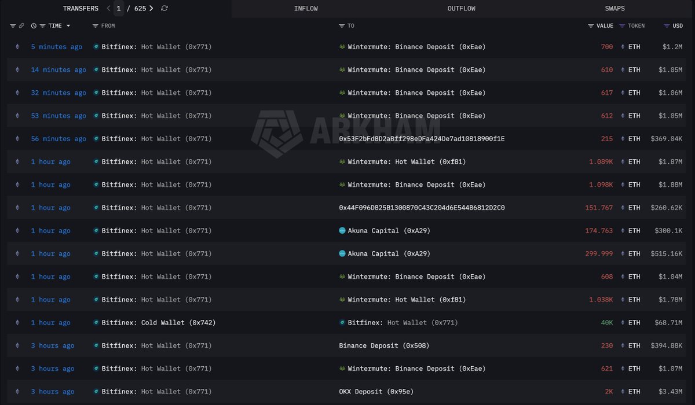Image resolution: width=695 pixels, height=405 pixels.
Task: Click the $369.04K USD amount
Action: point(666,139)
